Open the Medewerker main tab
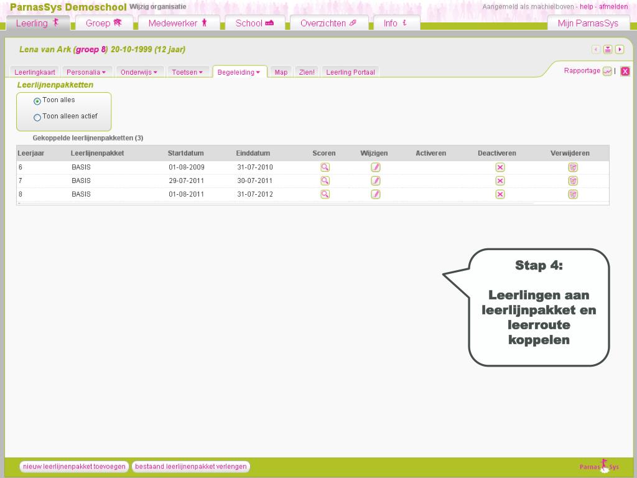Viewport: 637px width, 478px height. click(179, 23)
